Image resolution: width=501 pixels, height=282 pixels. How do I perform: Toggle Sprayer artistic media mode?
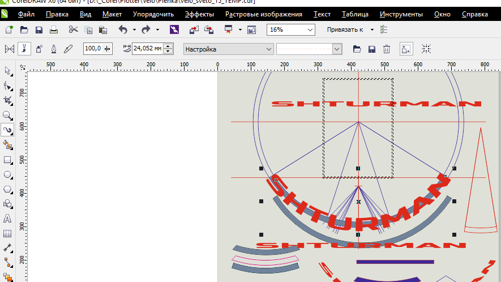39,49
